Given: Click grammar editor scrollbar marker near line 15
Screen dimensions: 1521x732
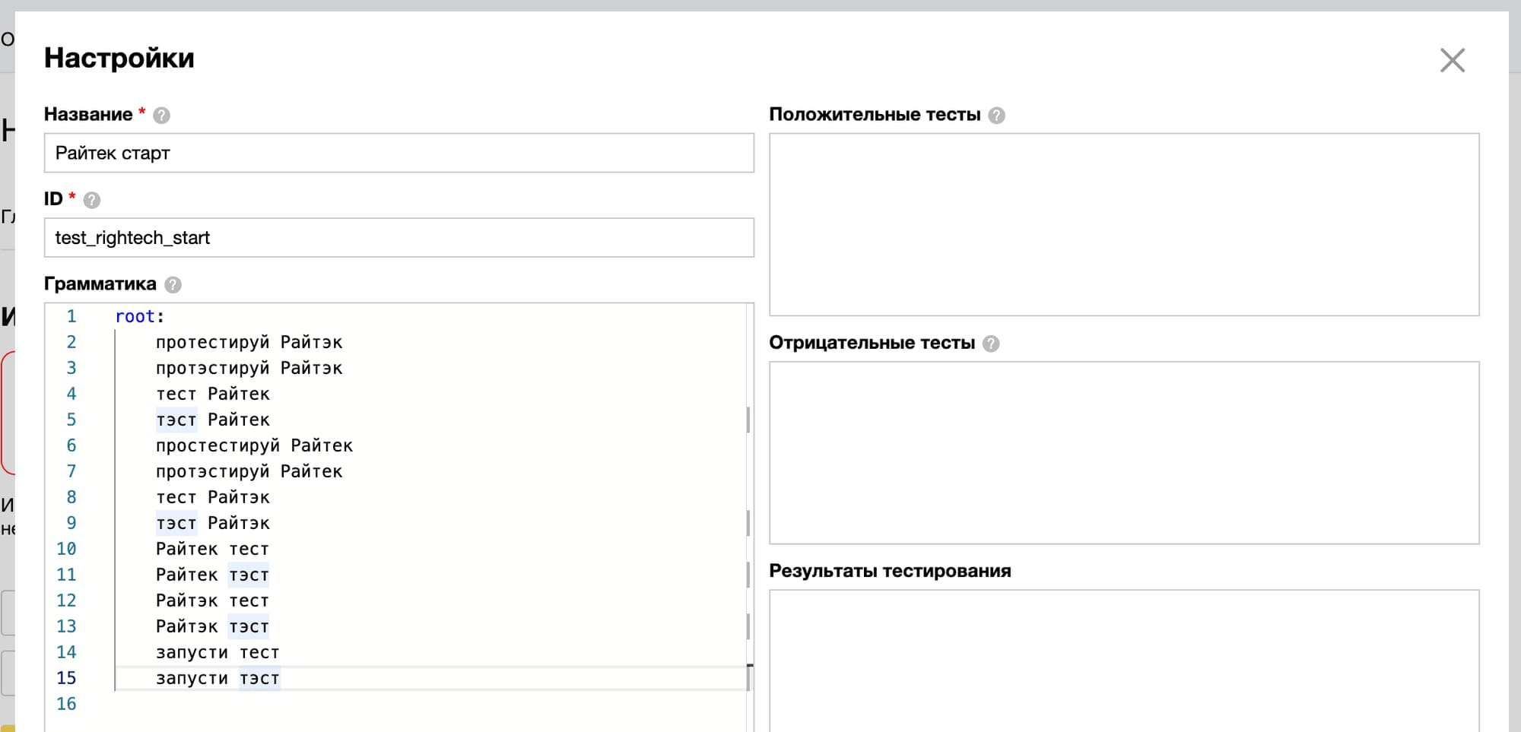Looking at the screenshot, I should (749, 677).
